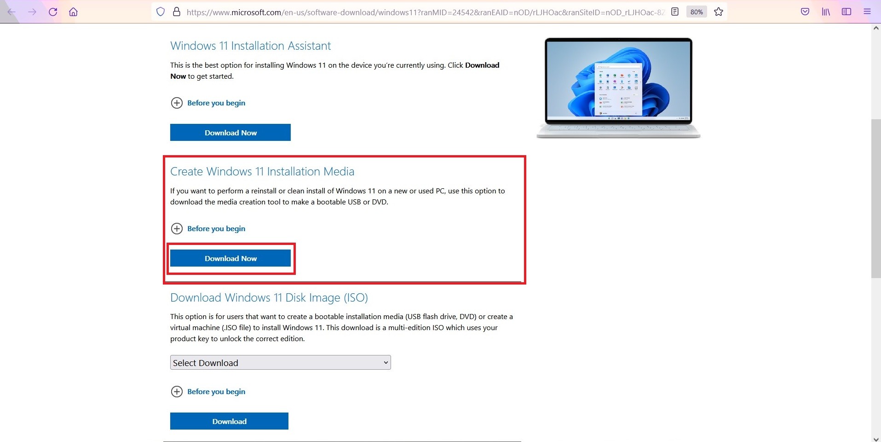This screenshot has height=442, width=881.
Task: Open the Library icon in toolbar
Action: 826,12
